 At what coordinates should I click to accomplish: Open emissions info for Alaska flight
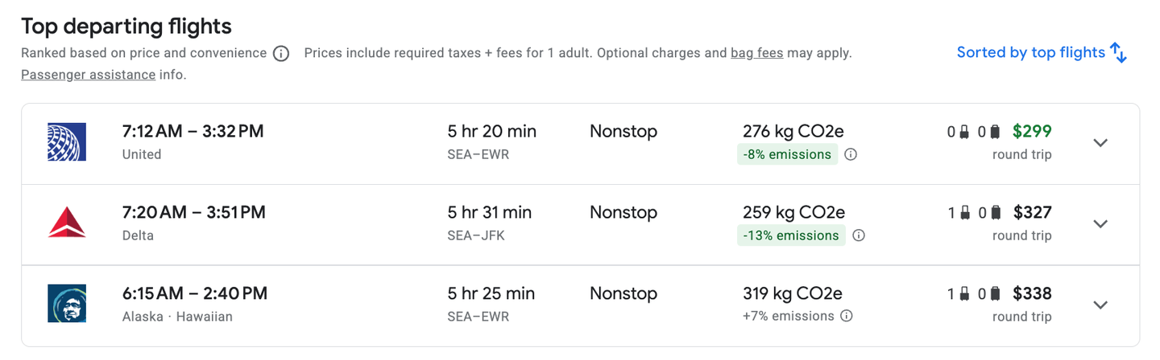pos(847,316)
